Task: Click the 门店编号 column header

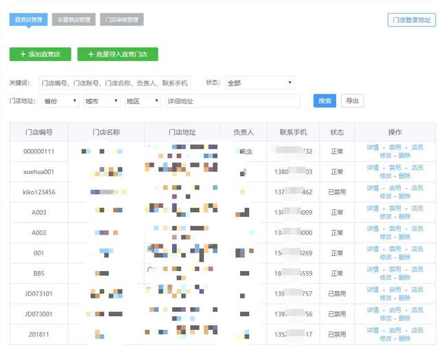Action: pos(39,132)
